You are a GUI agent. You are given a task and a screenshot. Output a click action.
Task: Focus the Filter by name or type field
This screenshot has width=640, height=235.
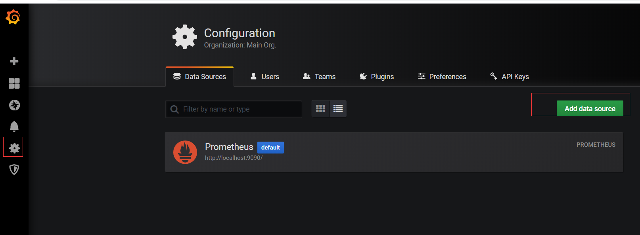(238, 109)
